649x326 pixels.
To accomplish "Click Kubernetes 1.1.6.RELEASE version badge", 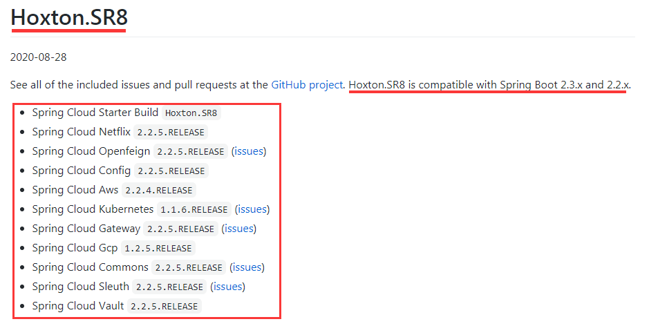I will pos(194,210).
